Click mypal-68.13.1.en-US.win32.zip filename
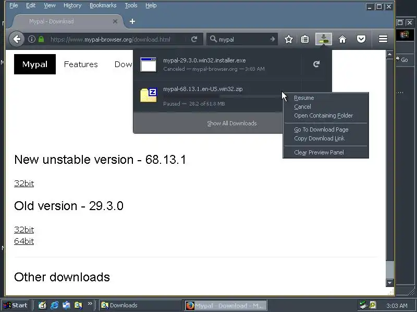 click(203, 89)
